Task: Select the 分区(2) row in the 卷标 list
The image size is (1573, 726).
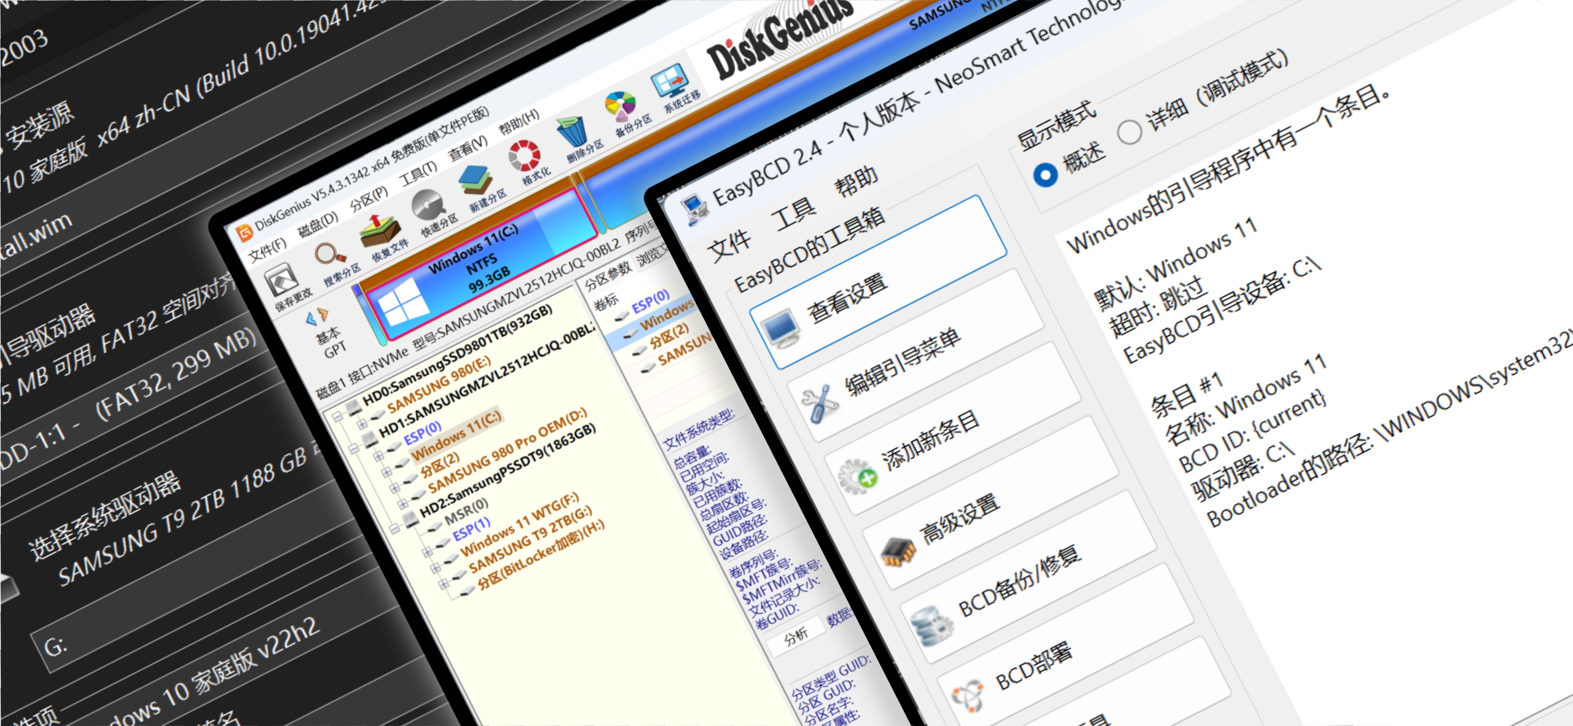Action: point(670,335)
